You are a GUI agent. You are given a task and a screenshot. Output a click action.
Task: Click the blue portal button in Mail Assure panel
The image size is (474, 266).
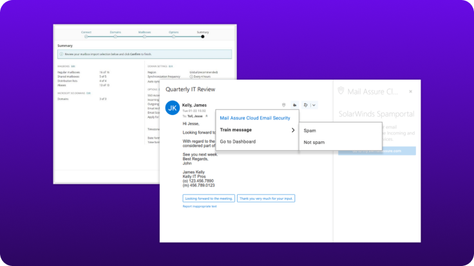pos(377,151)
